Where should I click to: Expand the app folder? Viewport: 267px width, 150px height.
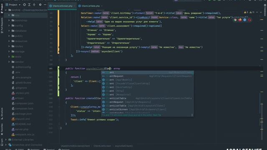(9, 15)
